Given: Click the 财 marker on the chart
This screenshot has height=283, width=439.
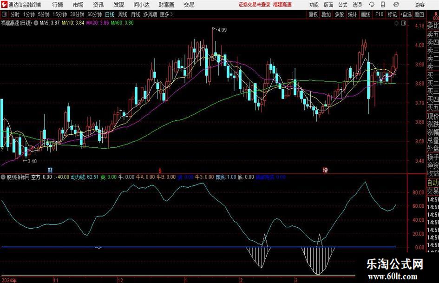Looking at the screenshot, I should click(x=50, y=170).
